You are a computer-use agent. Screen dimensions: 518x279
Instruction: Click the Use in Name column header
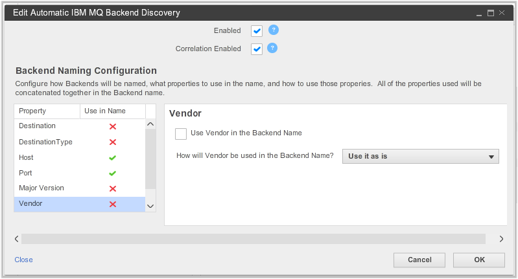click(x=113, y=111)
